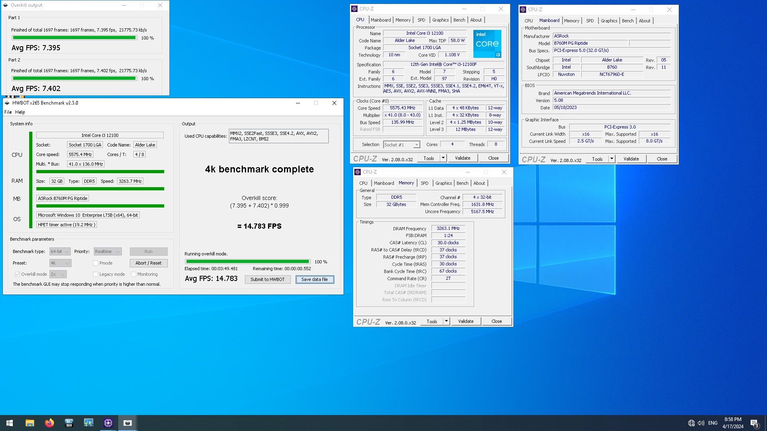This screenshot has height=431, width=767.
Task: Open the File menu in HWBOT x265
Action: pyautogui.click(x=8, y=112)
